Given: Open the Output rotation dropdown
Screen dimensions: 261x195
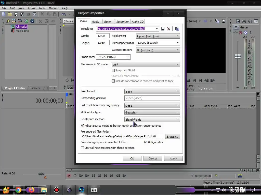Looking at the screenshot, I should pyautogui.click(x=158, y=50).
